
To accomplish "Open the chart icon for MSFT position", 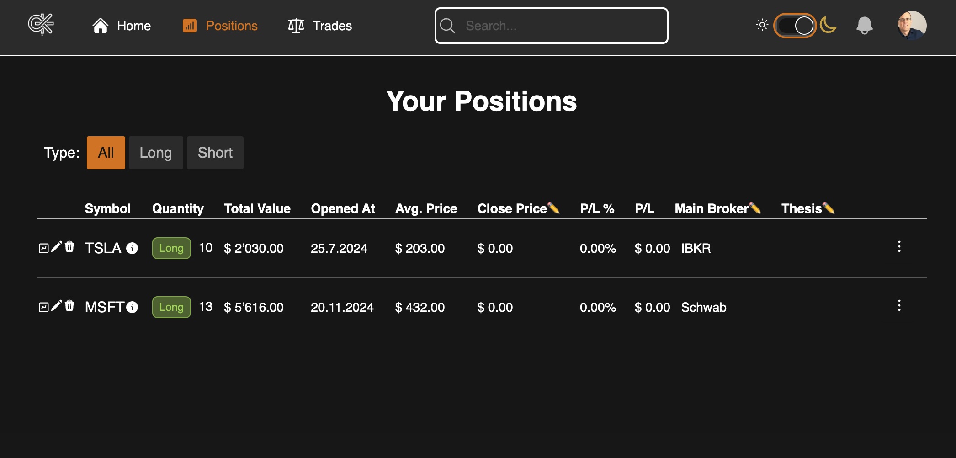I will click(43, 306).
